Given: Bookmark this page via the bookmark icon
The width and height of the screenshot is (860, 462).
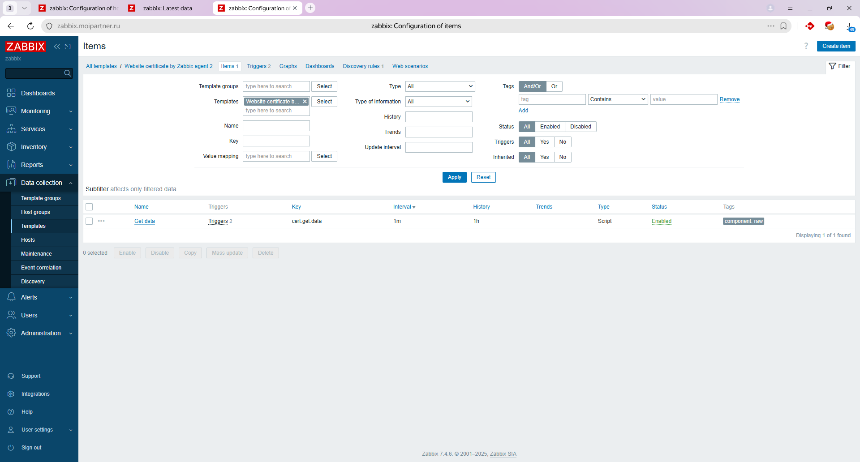Looking at the screenshot, I should tap(783, 26).
